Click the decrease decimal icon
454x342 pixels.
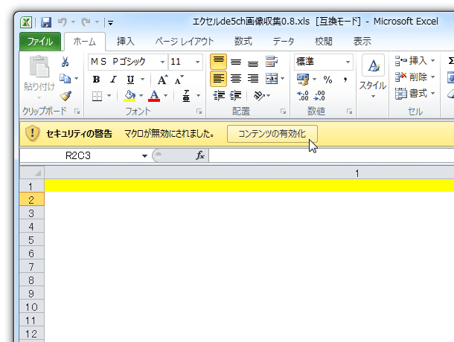point(319,96)
